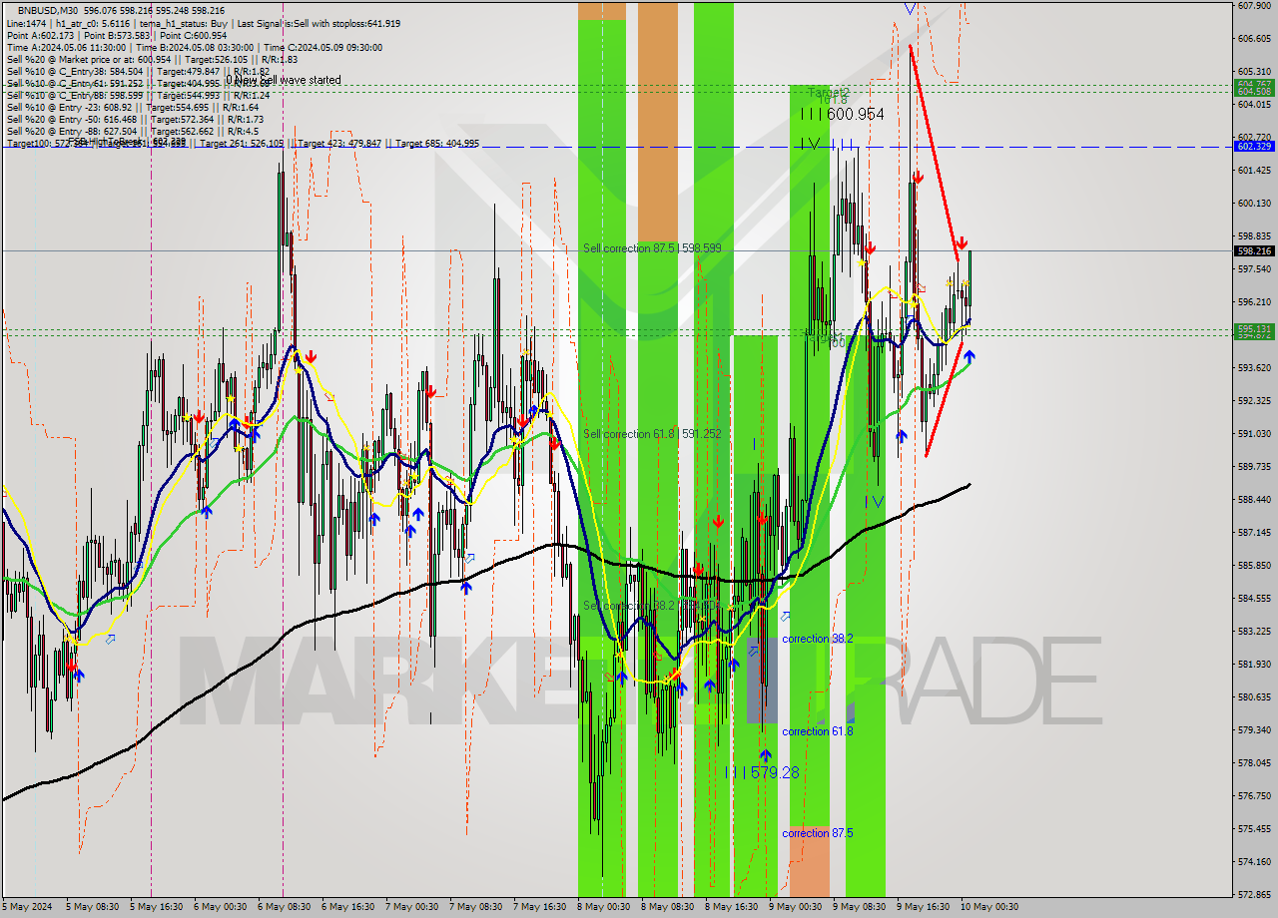The width and height of the screenshot is (1278, 918).
Task: Click the '600.954' wave point label
Action: tap(856, 115)
